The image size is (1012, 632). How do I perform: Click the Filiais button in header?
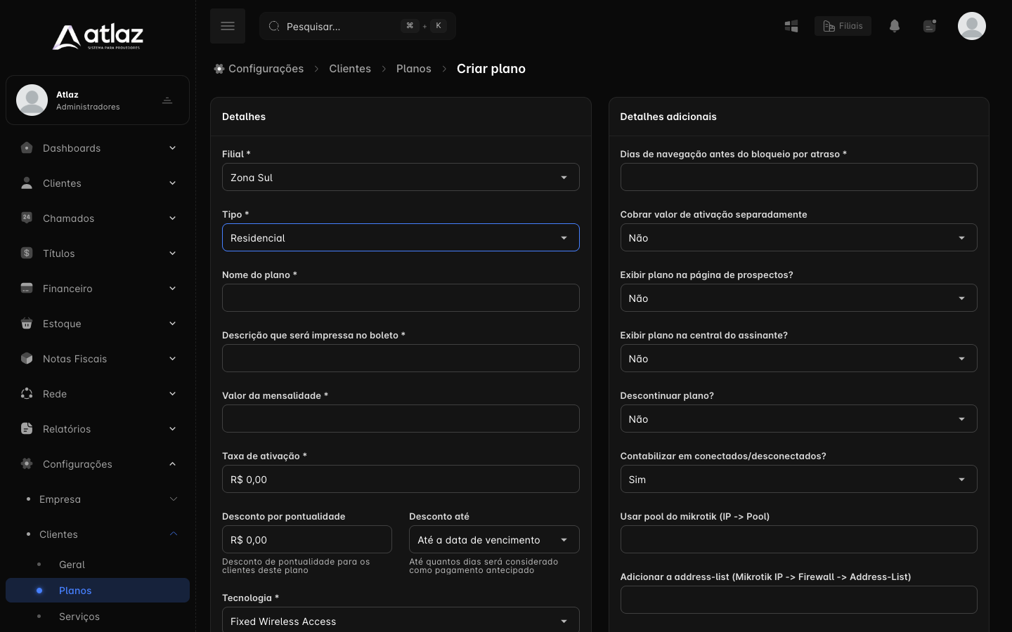coord(843,26)
